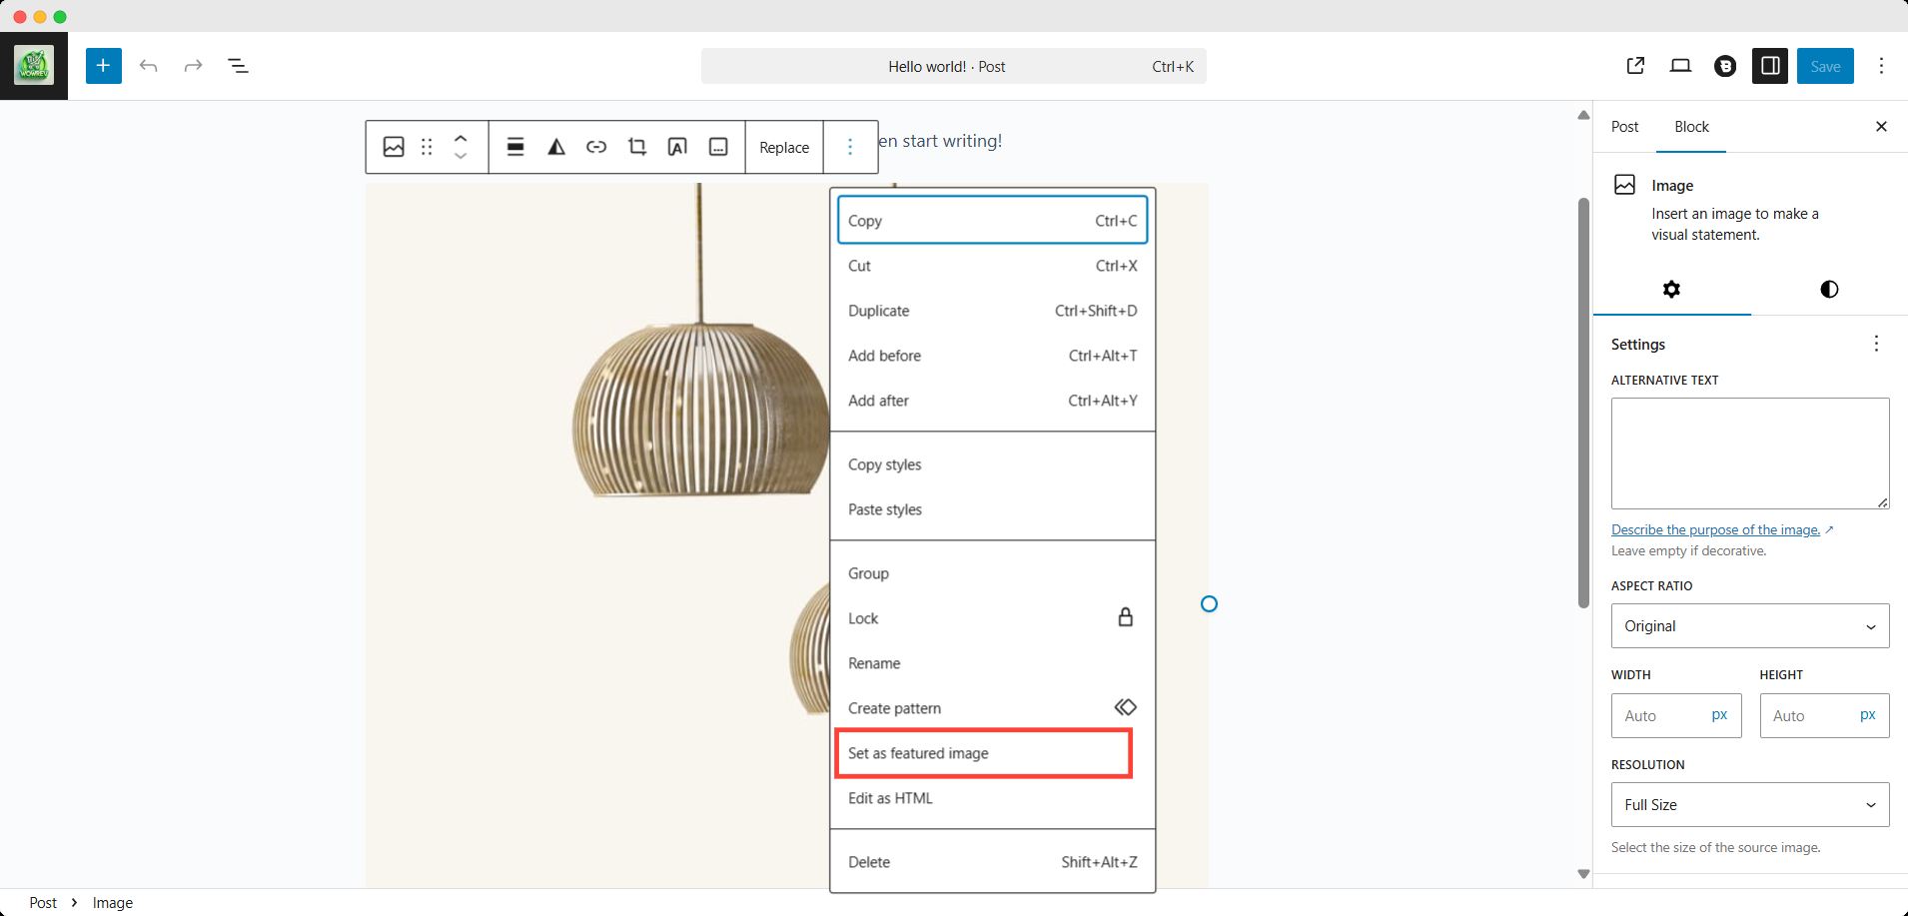Expand the Resolution Full Size dropdown
Screen dimensions: 1908x916
(x=1750, y=804)
